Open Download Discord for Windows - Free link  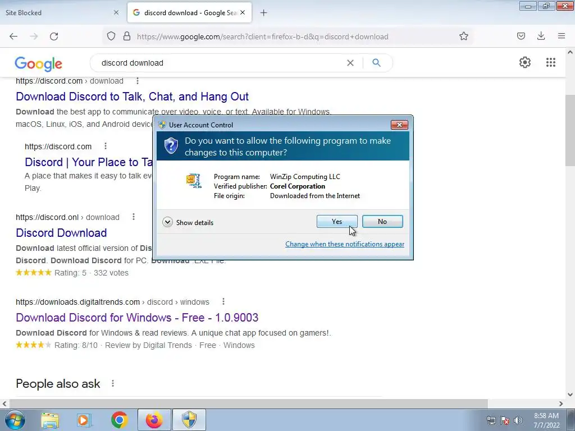(137, 318)
